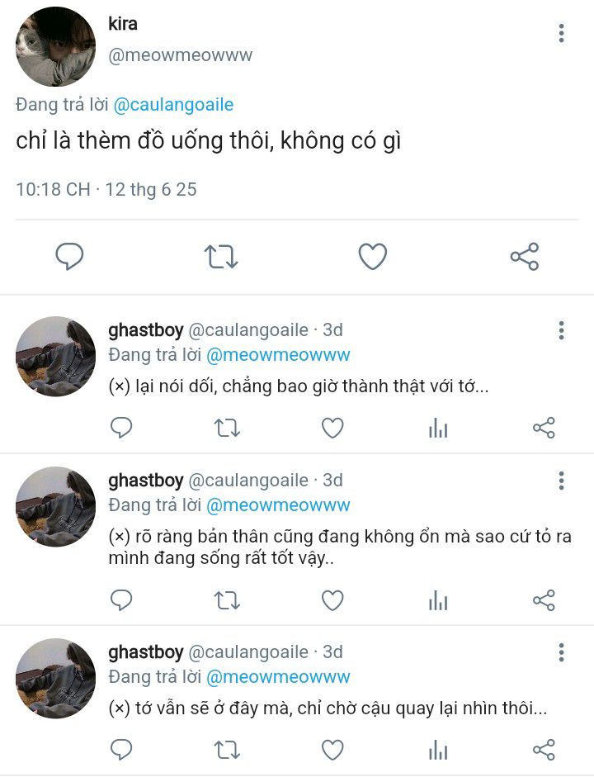Like the 'lại nói dối' reply
The height and width of the screenshot is (777, 594).
click(332, 428)
